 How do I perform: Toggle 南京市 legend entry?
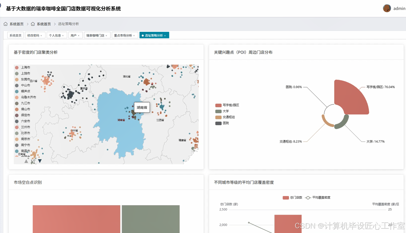pyautogui.click(x=22, y=139)
